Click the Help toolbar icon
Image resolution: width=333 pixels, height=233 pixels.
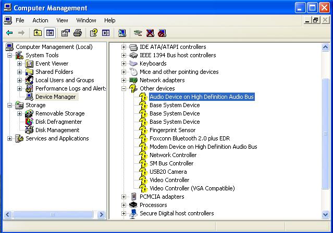[x=94, y=33]
